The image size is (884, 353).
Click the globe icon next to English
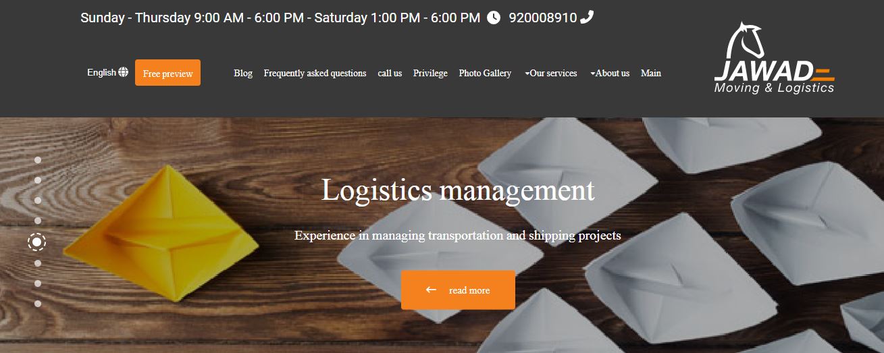point(123,72)
